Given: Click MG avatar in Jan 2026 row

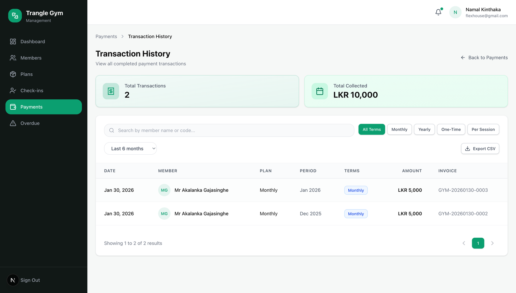Looking at the screenshot, I should (x=164, y=190).
